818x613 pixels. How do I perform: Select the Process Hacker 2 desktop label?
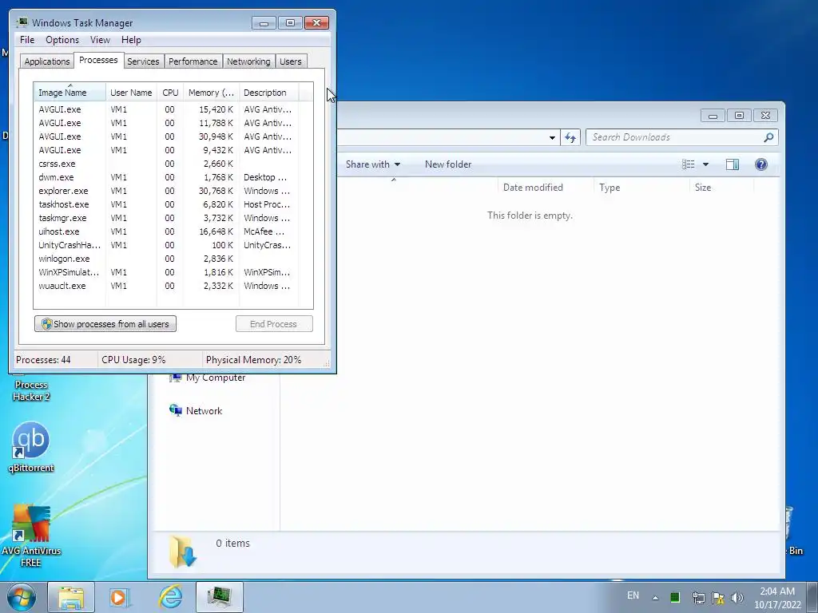31,390
